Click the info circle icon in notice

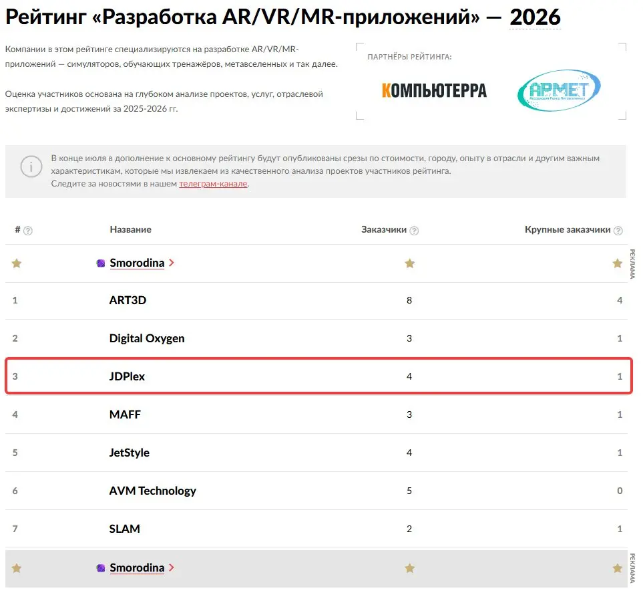(31, 166)
